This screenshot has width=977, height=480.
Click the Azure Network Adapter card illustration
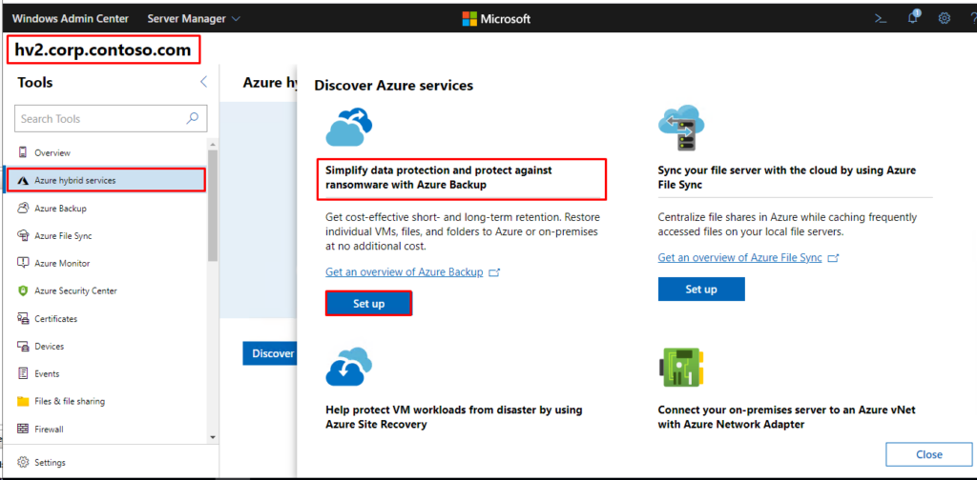point(681,367)
